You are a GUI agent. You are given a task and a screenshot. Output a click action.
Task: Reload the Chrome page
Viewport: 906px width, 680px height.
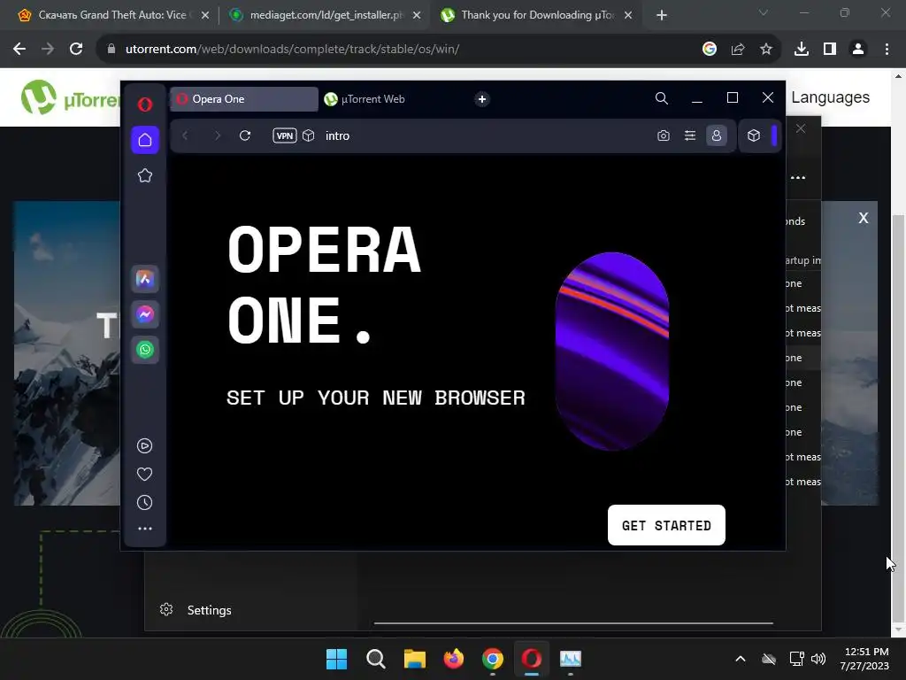tap(76, 49)
